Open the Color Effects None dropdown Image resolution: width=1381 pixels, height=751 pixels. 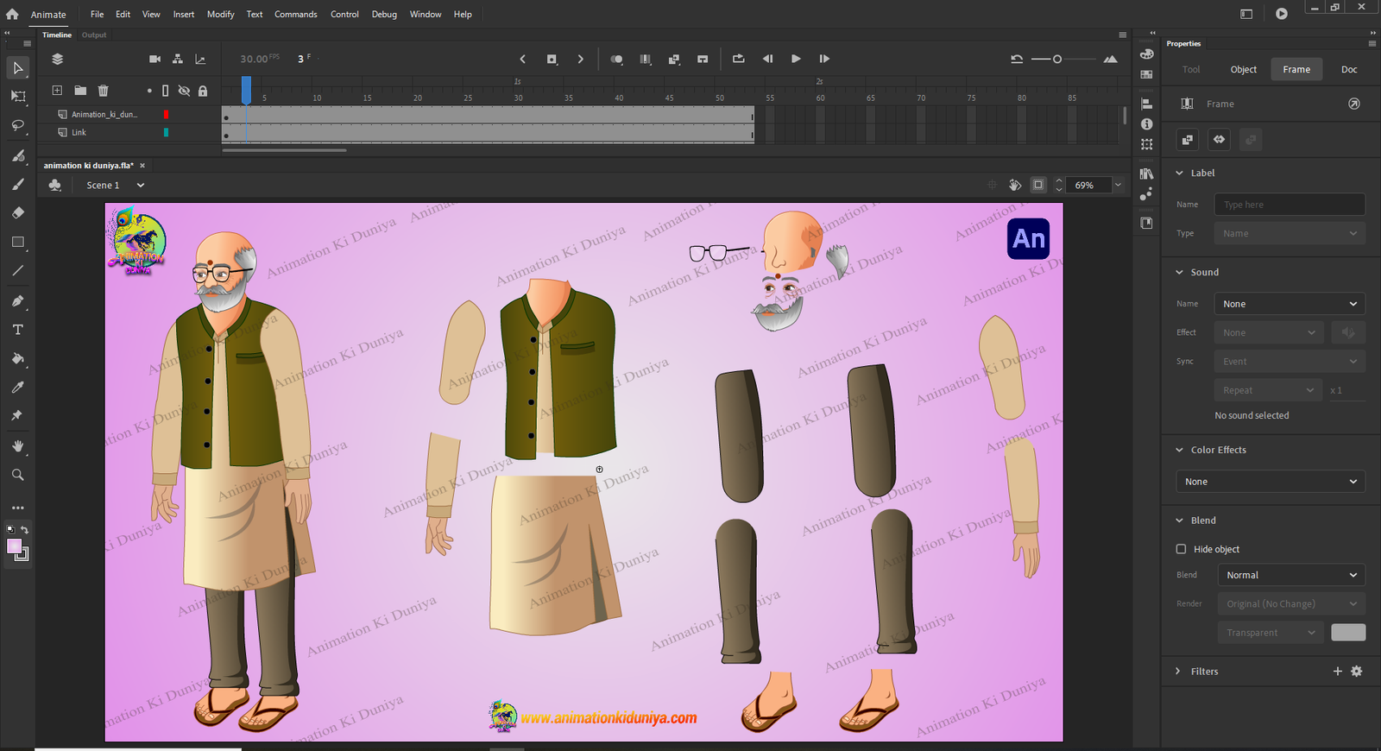pos(1271,482)
